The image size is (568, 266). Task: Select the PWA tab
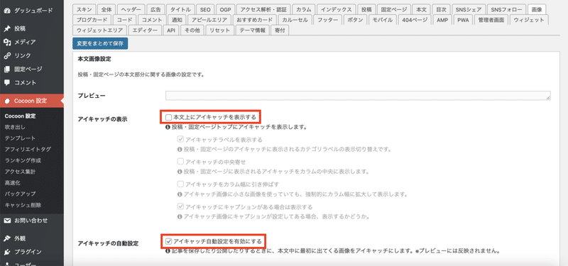point(463,20)
